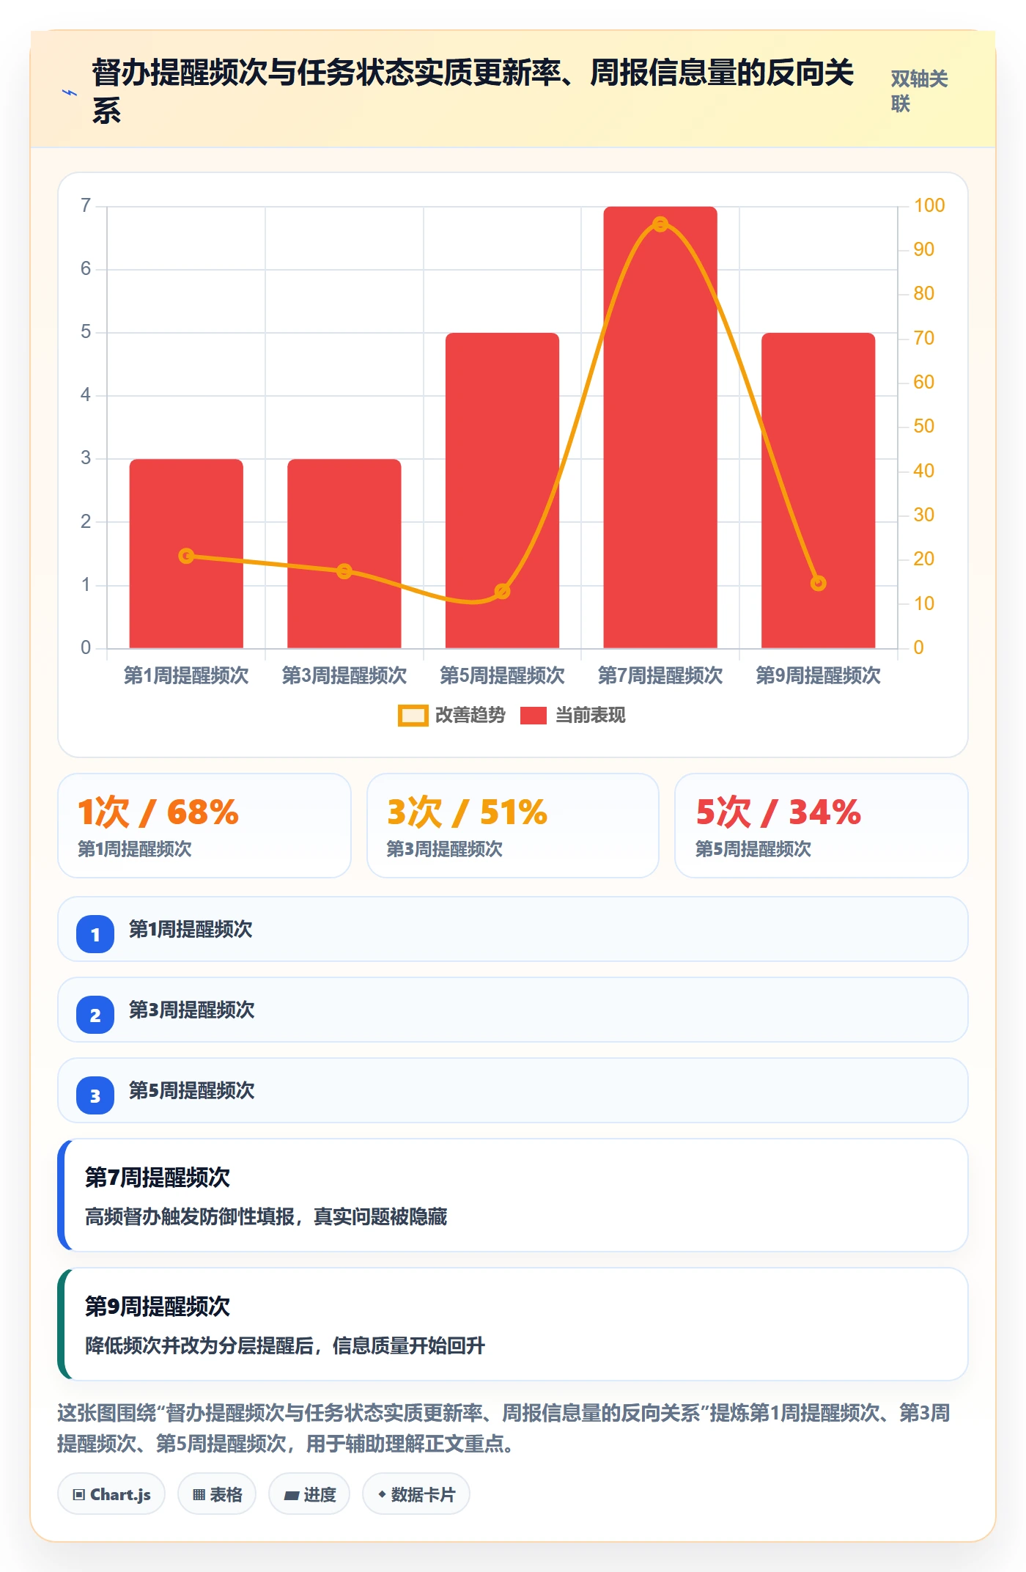Click the 第5周提醒频次 red bar
This screenshot has width=1026, height=1572.
click(x=502, y=491)
